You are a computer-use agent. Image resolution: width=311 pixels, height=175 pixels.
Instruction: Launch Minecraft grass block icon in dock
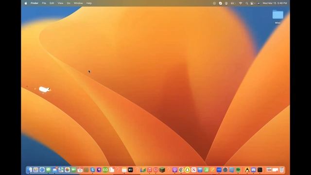point(162,170)
